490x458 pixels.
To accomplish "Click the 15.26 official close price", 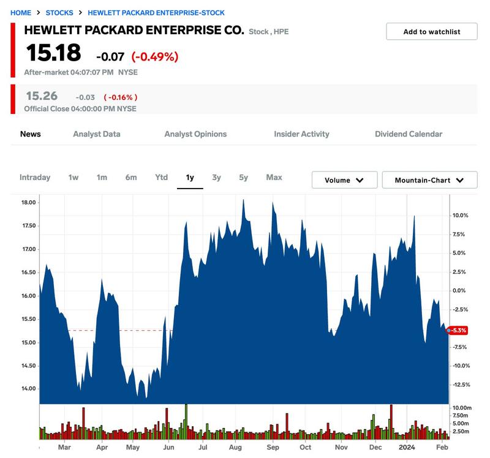I will 42,96.
